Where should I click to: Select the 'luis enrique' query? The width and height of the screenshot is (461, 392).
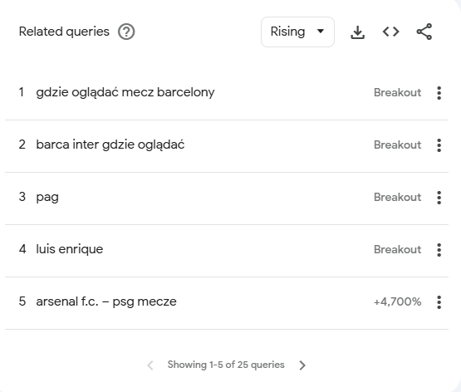click(70, 250)
